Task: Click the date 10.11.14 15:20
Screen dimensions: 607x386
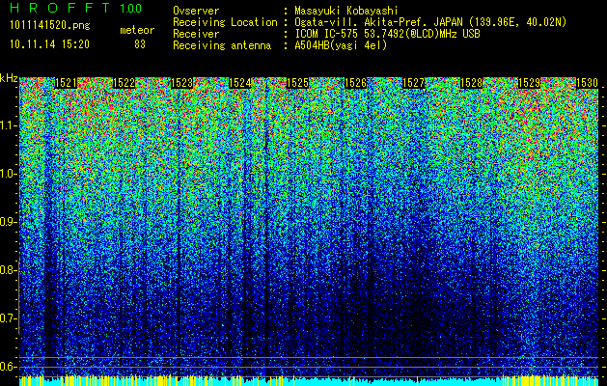Action: coord(49,44)
